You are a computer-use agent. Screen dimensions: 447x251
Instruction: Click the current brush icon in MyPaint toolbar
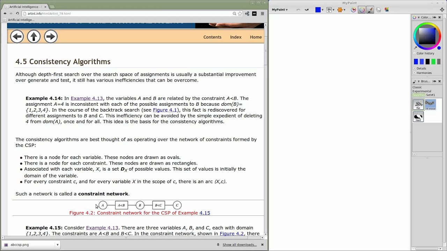pyautogui.click(x=329, y=10)
